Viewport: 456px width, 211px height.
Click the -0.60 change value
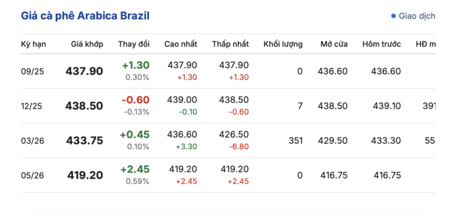click(x=136, y=100)
